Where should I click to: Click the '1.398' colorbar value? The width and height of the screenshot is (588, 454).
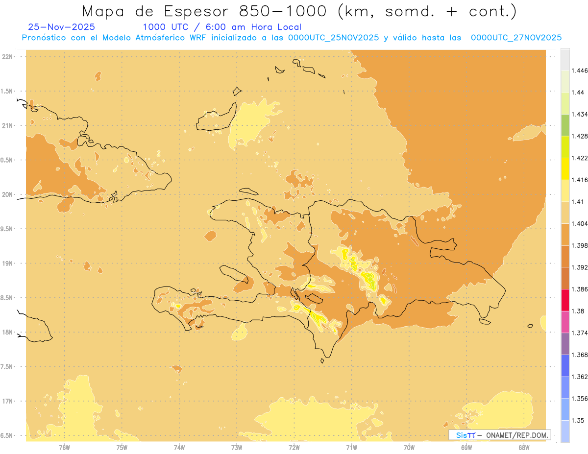point(580,245)
